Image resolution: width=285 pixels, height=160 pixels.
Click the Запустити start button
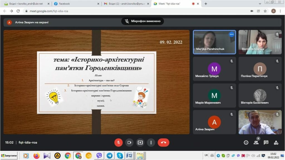click(9, 156)
